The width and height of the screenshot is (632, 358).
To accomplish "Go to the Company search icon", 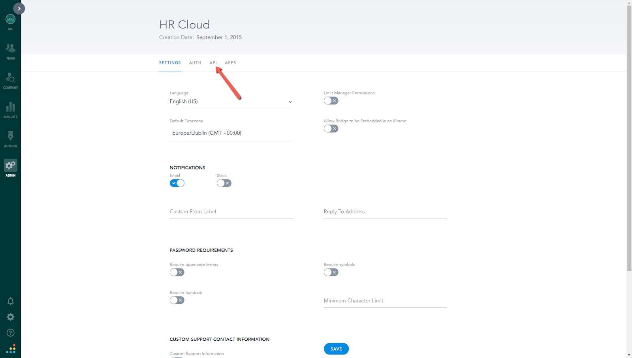I will coord(10,78).
